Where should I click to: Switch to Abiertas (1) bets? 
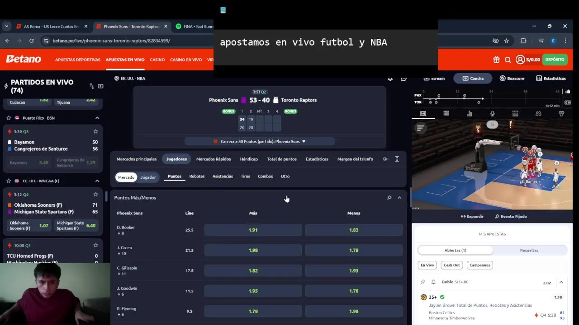tap(455, 250)
